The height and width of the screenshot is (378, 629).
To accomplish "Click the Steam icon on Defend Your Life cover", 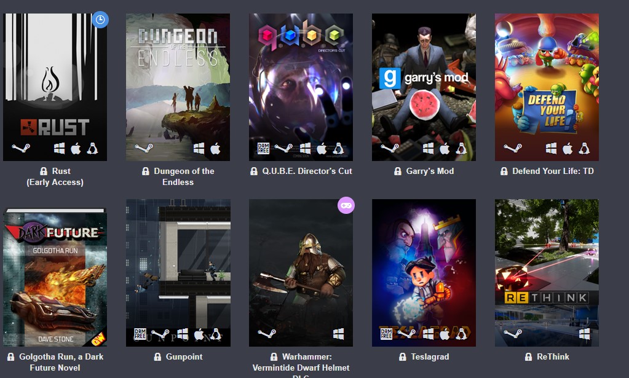I will pos(513,148).
